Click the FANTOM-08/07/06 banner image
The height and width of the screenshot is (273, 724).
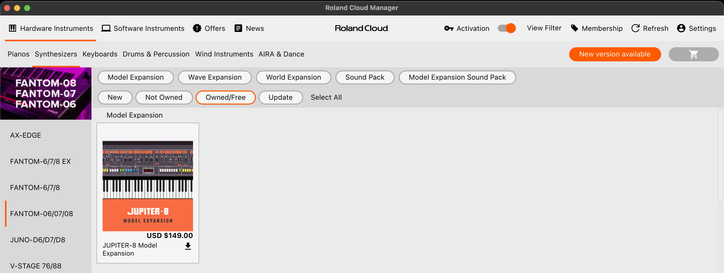tap(46, 94)
